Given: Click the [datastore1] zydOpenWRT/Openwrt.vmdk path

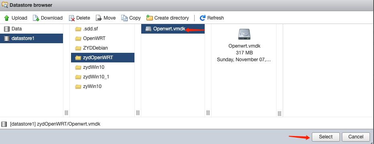Looking at the screenshot, I should (55, 124).
